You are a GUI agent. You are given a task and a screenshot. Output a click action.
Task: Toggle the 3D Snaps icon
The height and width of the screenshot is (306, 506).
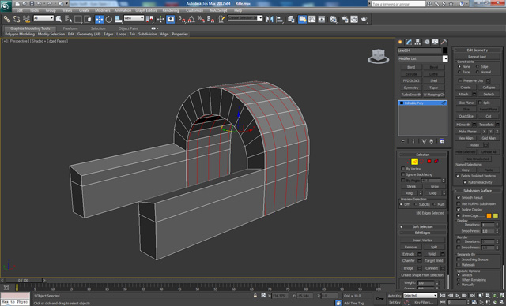(182, 19)
